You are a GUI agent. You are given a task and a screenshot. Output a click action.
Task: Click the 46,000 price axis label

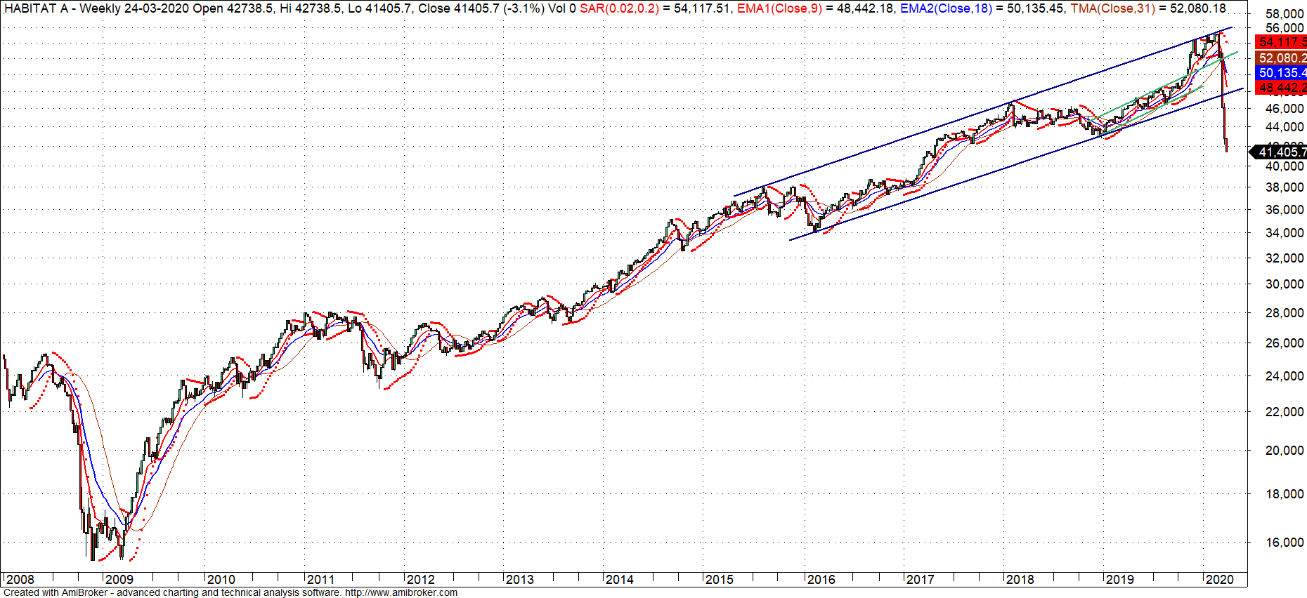pyautogui.click(x=1285, y=109)
